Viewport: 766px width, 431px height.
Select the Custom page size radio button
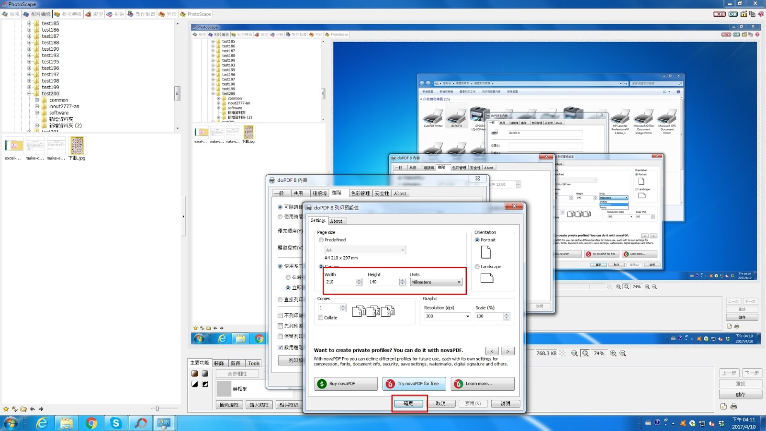point(321,266)
